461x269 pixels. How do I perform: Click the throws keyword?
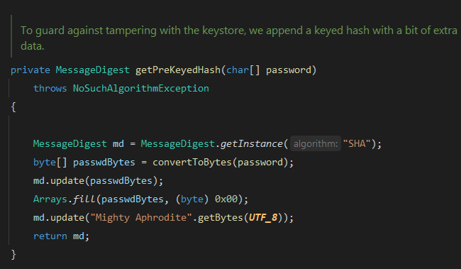[x=50, y=88]
